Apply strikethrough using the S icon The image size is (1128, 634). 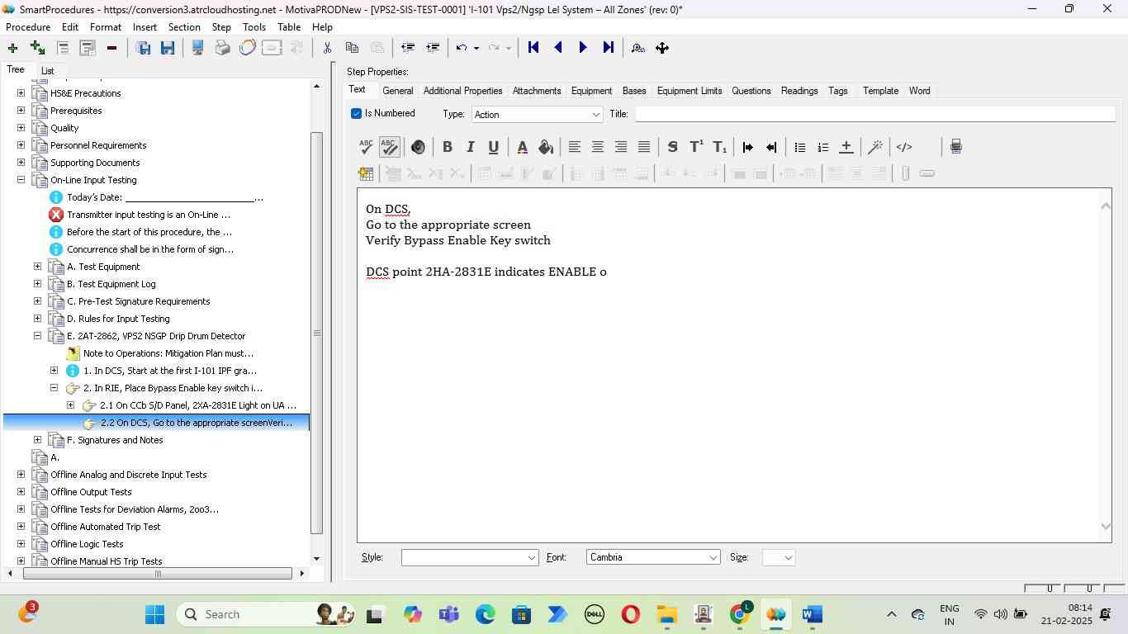(x=672, y=147)
